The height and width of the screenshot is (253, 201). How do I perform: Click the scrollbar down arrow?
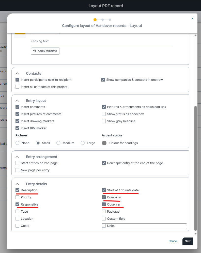pyautogui.click(x=195, y=233)
